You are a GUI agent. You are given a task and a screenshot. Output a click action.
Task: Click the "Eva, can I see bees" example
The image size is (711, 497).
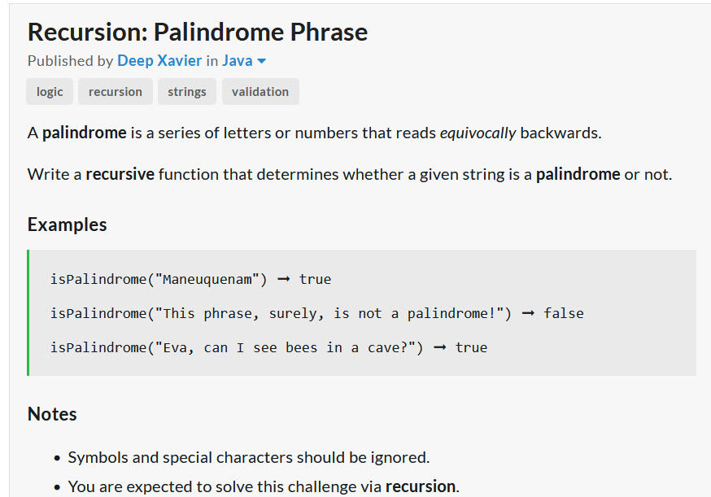point(268,348)
